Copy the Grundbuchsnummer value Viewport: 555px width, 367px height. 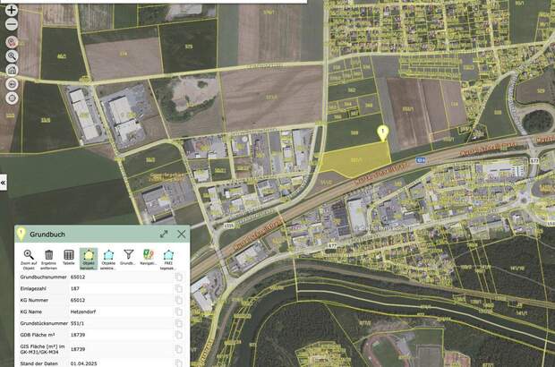pyautogui.click(x=179, y=277)
